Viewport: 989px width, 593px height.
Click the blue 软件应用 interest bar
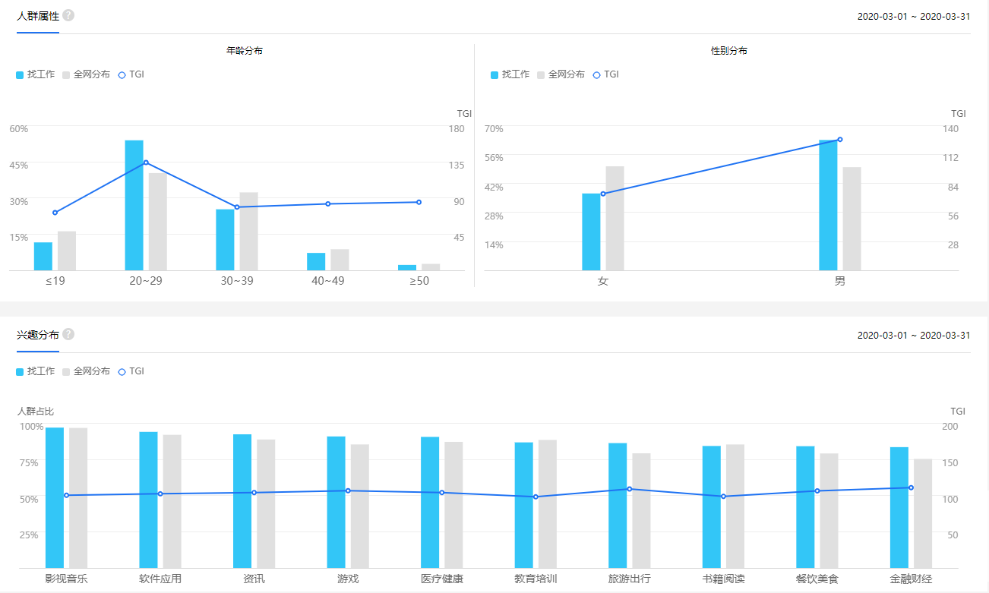[148, 500]
